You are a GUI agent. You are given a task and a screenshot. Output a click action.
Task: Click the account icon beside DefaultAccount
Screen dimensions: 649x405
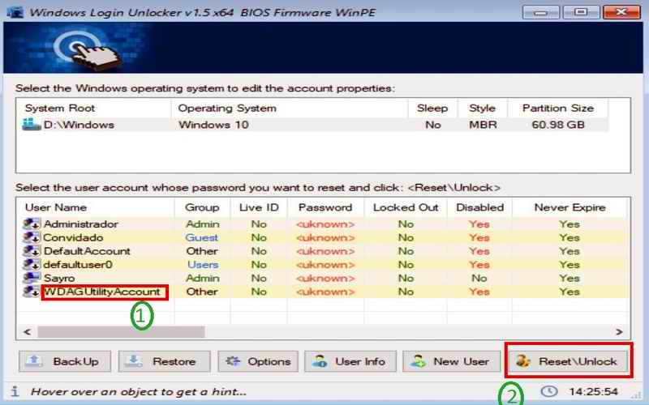coord(32,251)
